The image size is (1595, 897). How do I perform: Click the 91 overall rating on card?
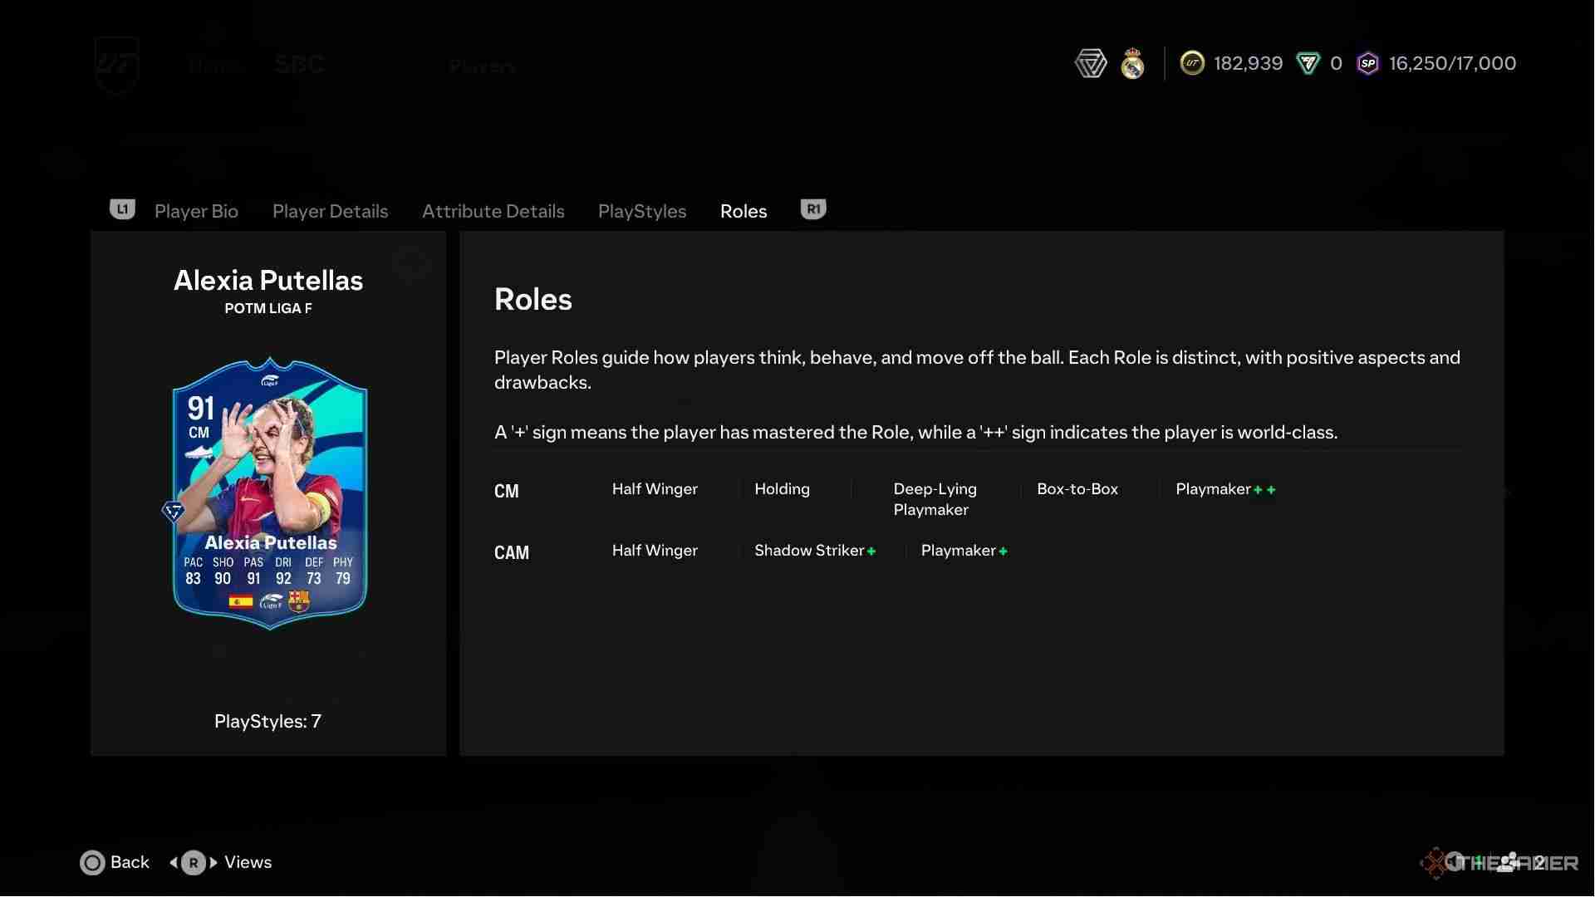tap(201, 408)
